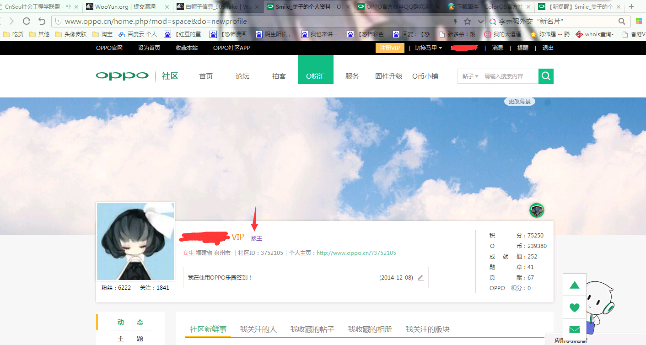Open the 我也来讲一 bookmark
Image resolution: width=646 pixels, height=345 pixels.
(320, 34)
